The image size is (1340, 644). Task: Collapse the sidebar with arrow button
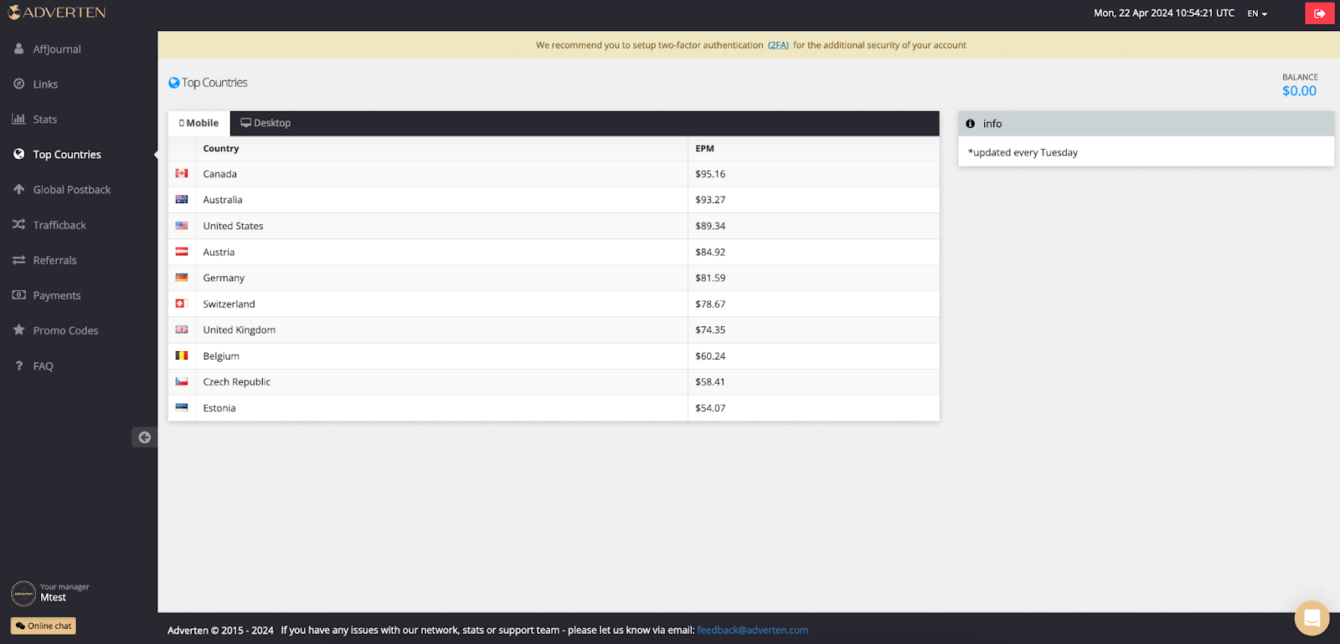tap(144, 437)
